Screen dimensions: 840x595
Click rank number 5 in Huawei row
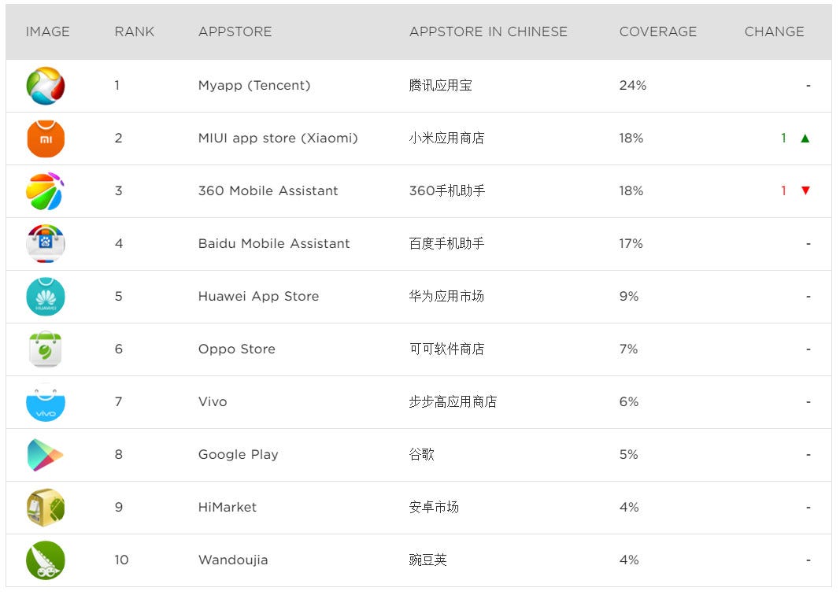pyautogui.click(x=118, y=296)
